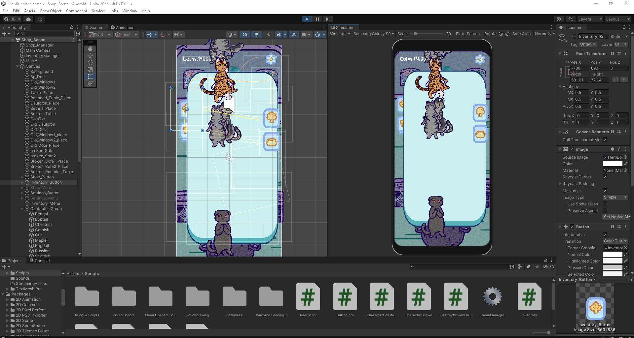Adjust the simulator Scale slider

415,34
